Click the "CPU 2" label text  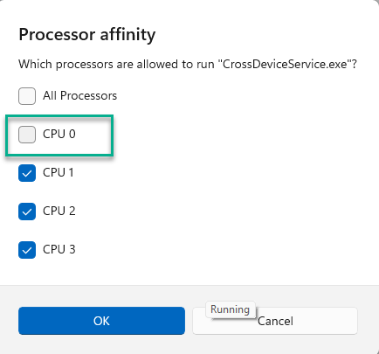click(x=59, y=211)
